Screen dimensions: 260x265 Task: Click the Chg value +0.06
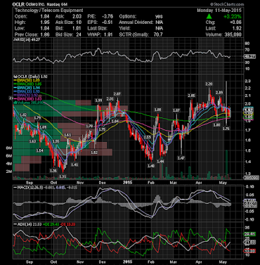coord(236,23)
